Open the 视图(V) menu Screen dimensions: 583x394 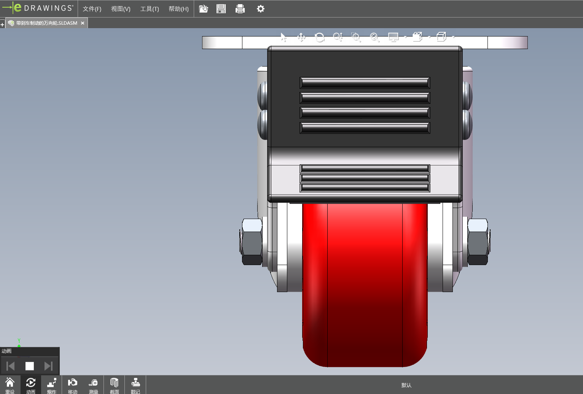pyautogui.click(x=121, y=9)
